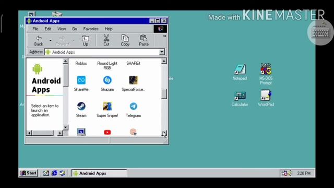The width and height of the screenshot is (334, 188).
Task: Click the Paste clipboard toolbar button
Action: tap(144, 41)
